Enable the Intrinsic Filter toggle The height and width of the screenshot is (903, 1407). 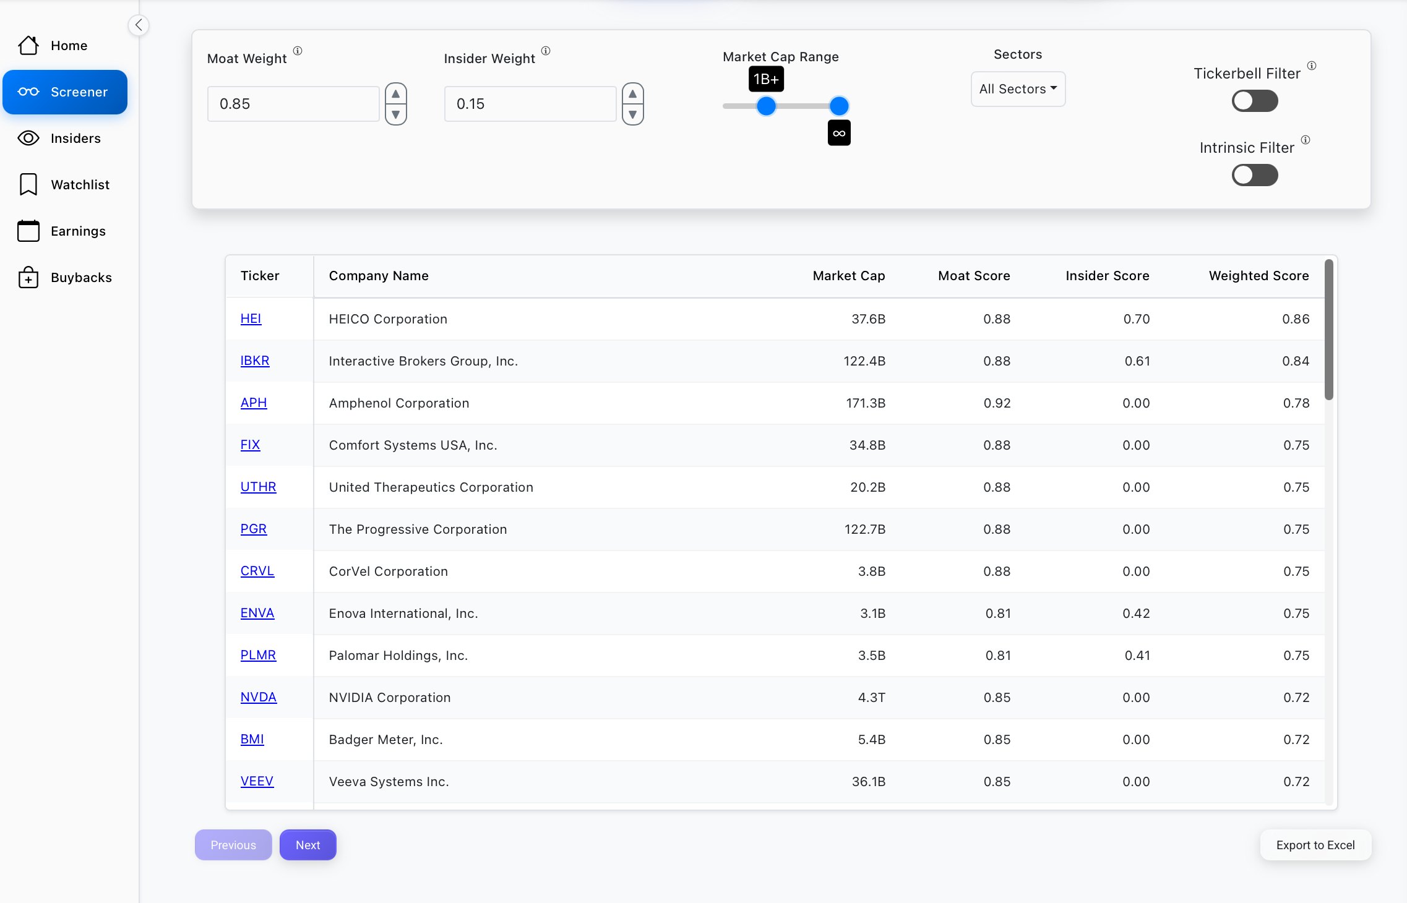[x=1255, y=175]
